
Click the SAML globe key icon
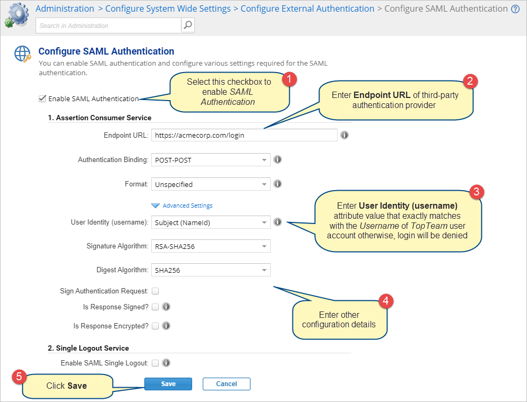tap(22, 54)
